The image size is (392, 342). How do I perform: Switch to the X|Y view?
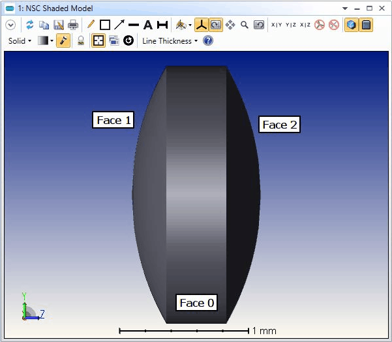click(277, 25)
